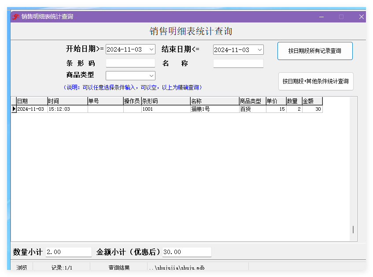Image resolution: width=373 pixels, height=277 pixels.
Task: Close the 销售明细表统计查询 window
Action: 362,17
